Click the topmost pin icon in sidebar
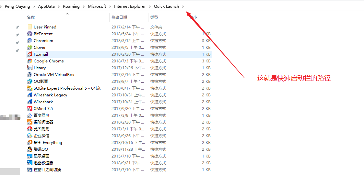This screenshot has width=364, height=175. click(17, 27)
